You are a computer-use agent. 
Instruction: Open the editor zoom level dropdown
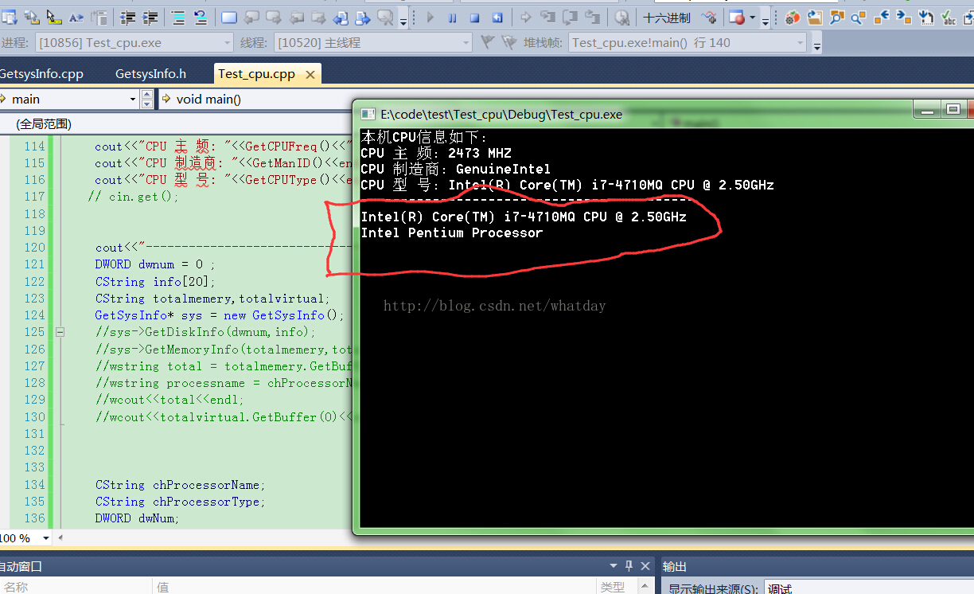pos(45,538)
